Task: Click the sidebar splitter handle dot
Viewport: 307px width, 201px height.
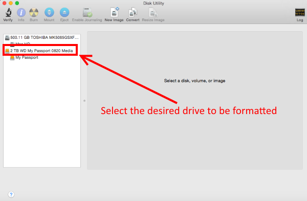Action: 84,101
